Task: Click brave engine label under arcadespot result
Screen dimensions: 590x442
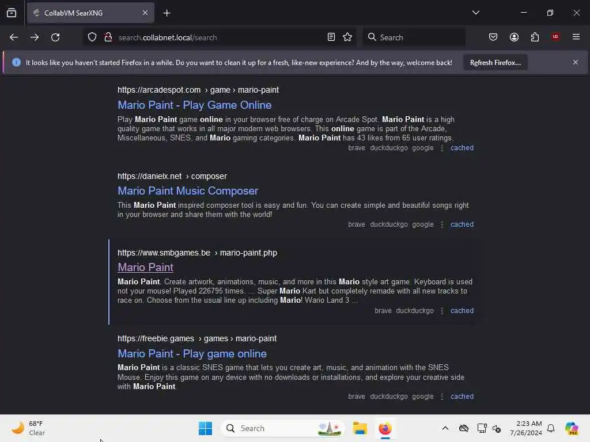Action: point(356,148)
